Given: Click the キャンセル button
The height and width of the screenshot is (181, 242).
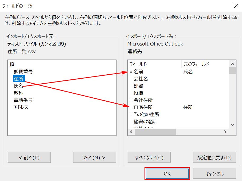Looking at the screenshot, I should (215, 174).
